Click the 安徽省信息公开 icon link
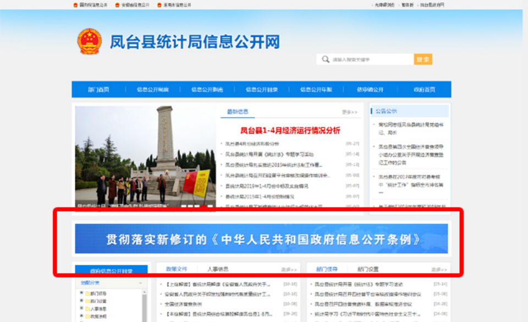This screenshot has height=322, width=528. click(x=117, y=5)
